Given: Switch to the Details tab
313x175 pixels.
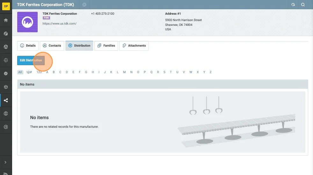Looking at the screenshot, I should (x=28, y=46).
